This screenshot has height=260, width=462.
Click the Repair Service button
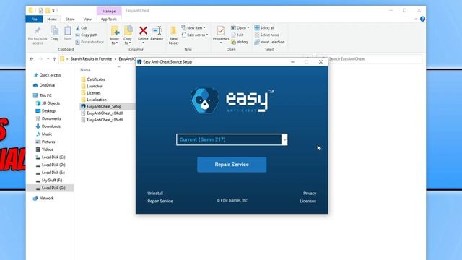click(232, 165)
